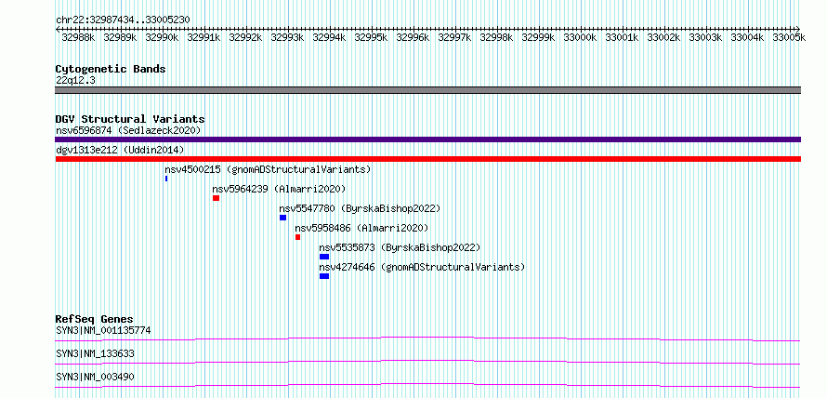Viewport: 827px width, 398px height.
Task: Click the 22q12.3 band label
Action: (x=75, y=81)
